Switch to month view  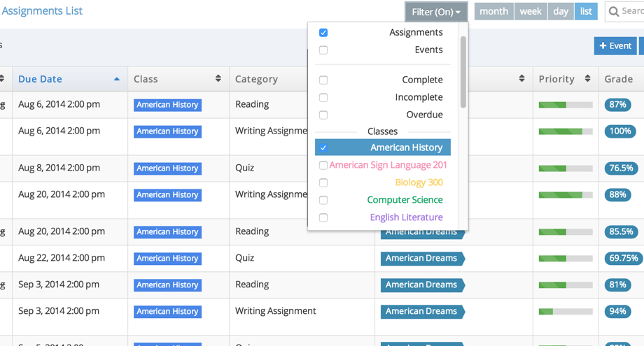493,12
